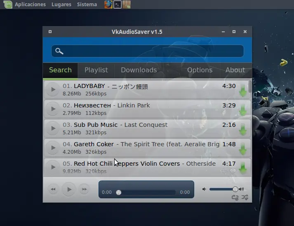The image size is (294, 226).
Task: Open the Sistema menu
Action: point(87,4)
